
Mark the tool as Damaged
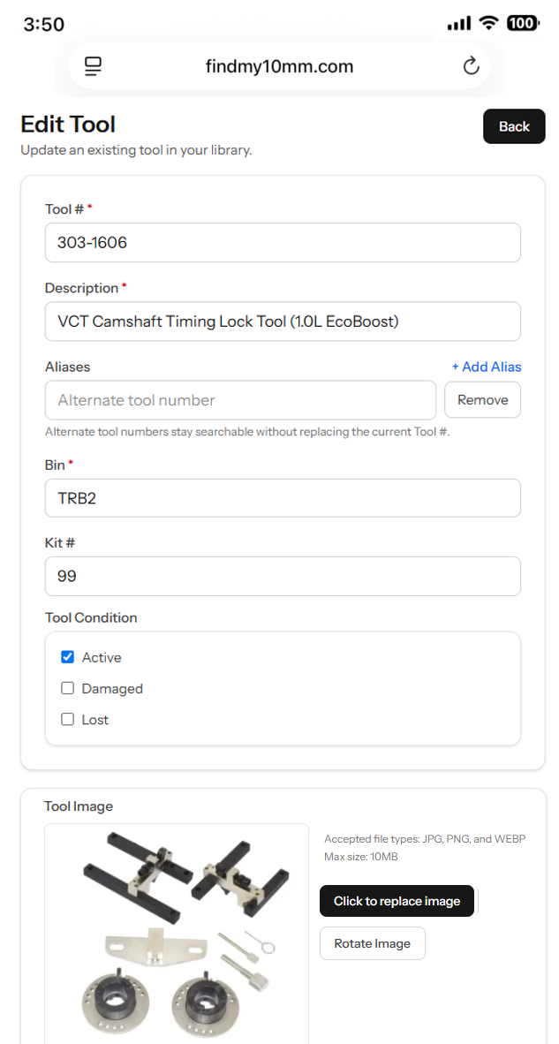(67, 688)
